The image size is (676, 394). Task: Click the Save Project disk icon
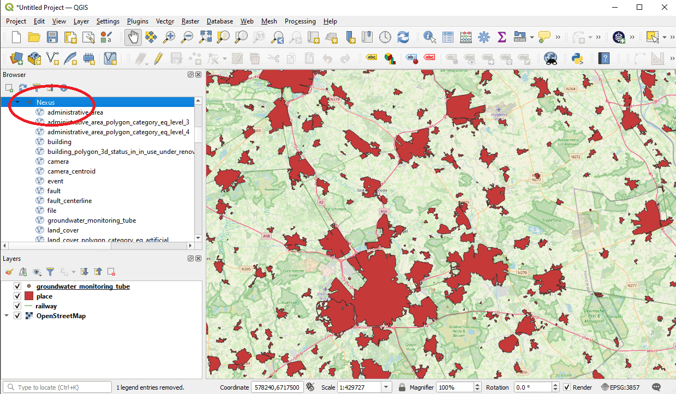pyautogui.click(x=52, y=37)
